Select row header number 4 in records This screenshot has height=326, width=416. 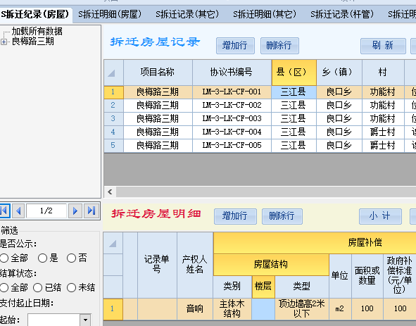point(113,132)
